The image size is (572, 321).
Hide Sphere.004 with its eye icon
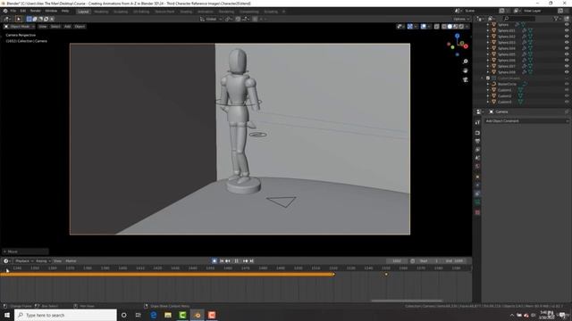567,48
